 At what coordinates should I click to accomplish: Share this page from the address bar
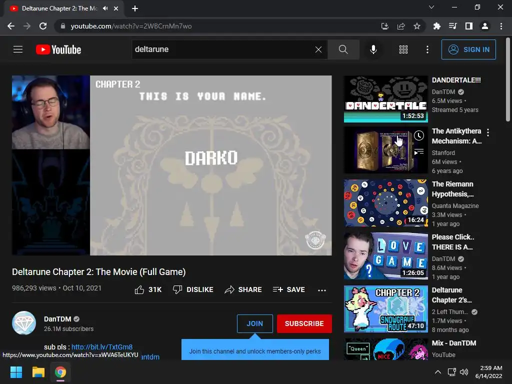pos(401,26)
